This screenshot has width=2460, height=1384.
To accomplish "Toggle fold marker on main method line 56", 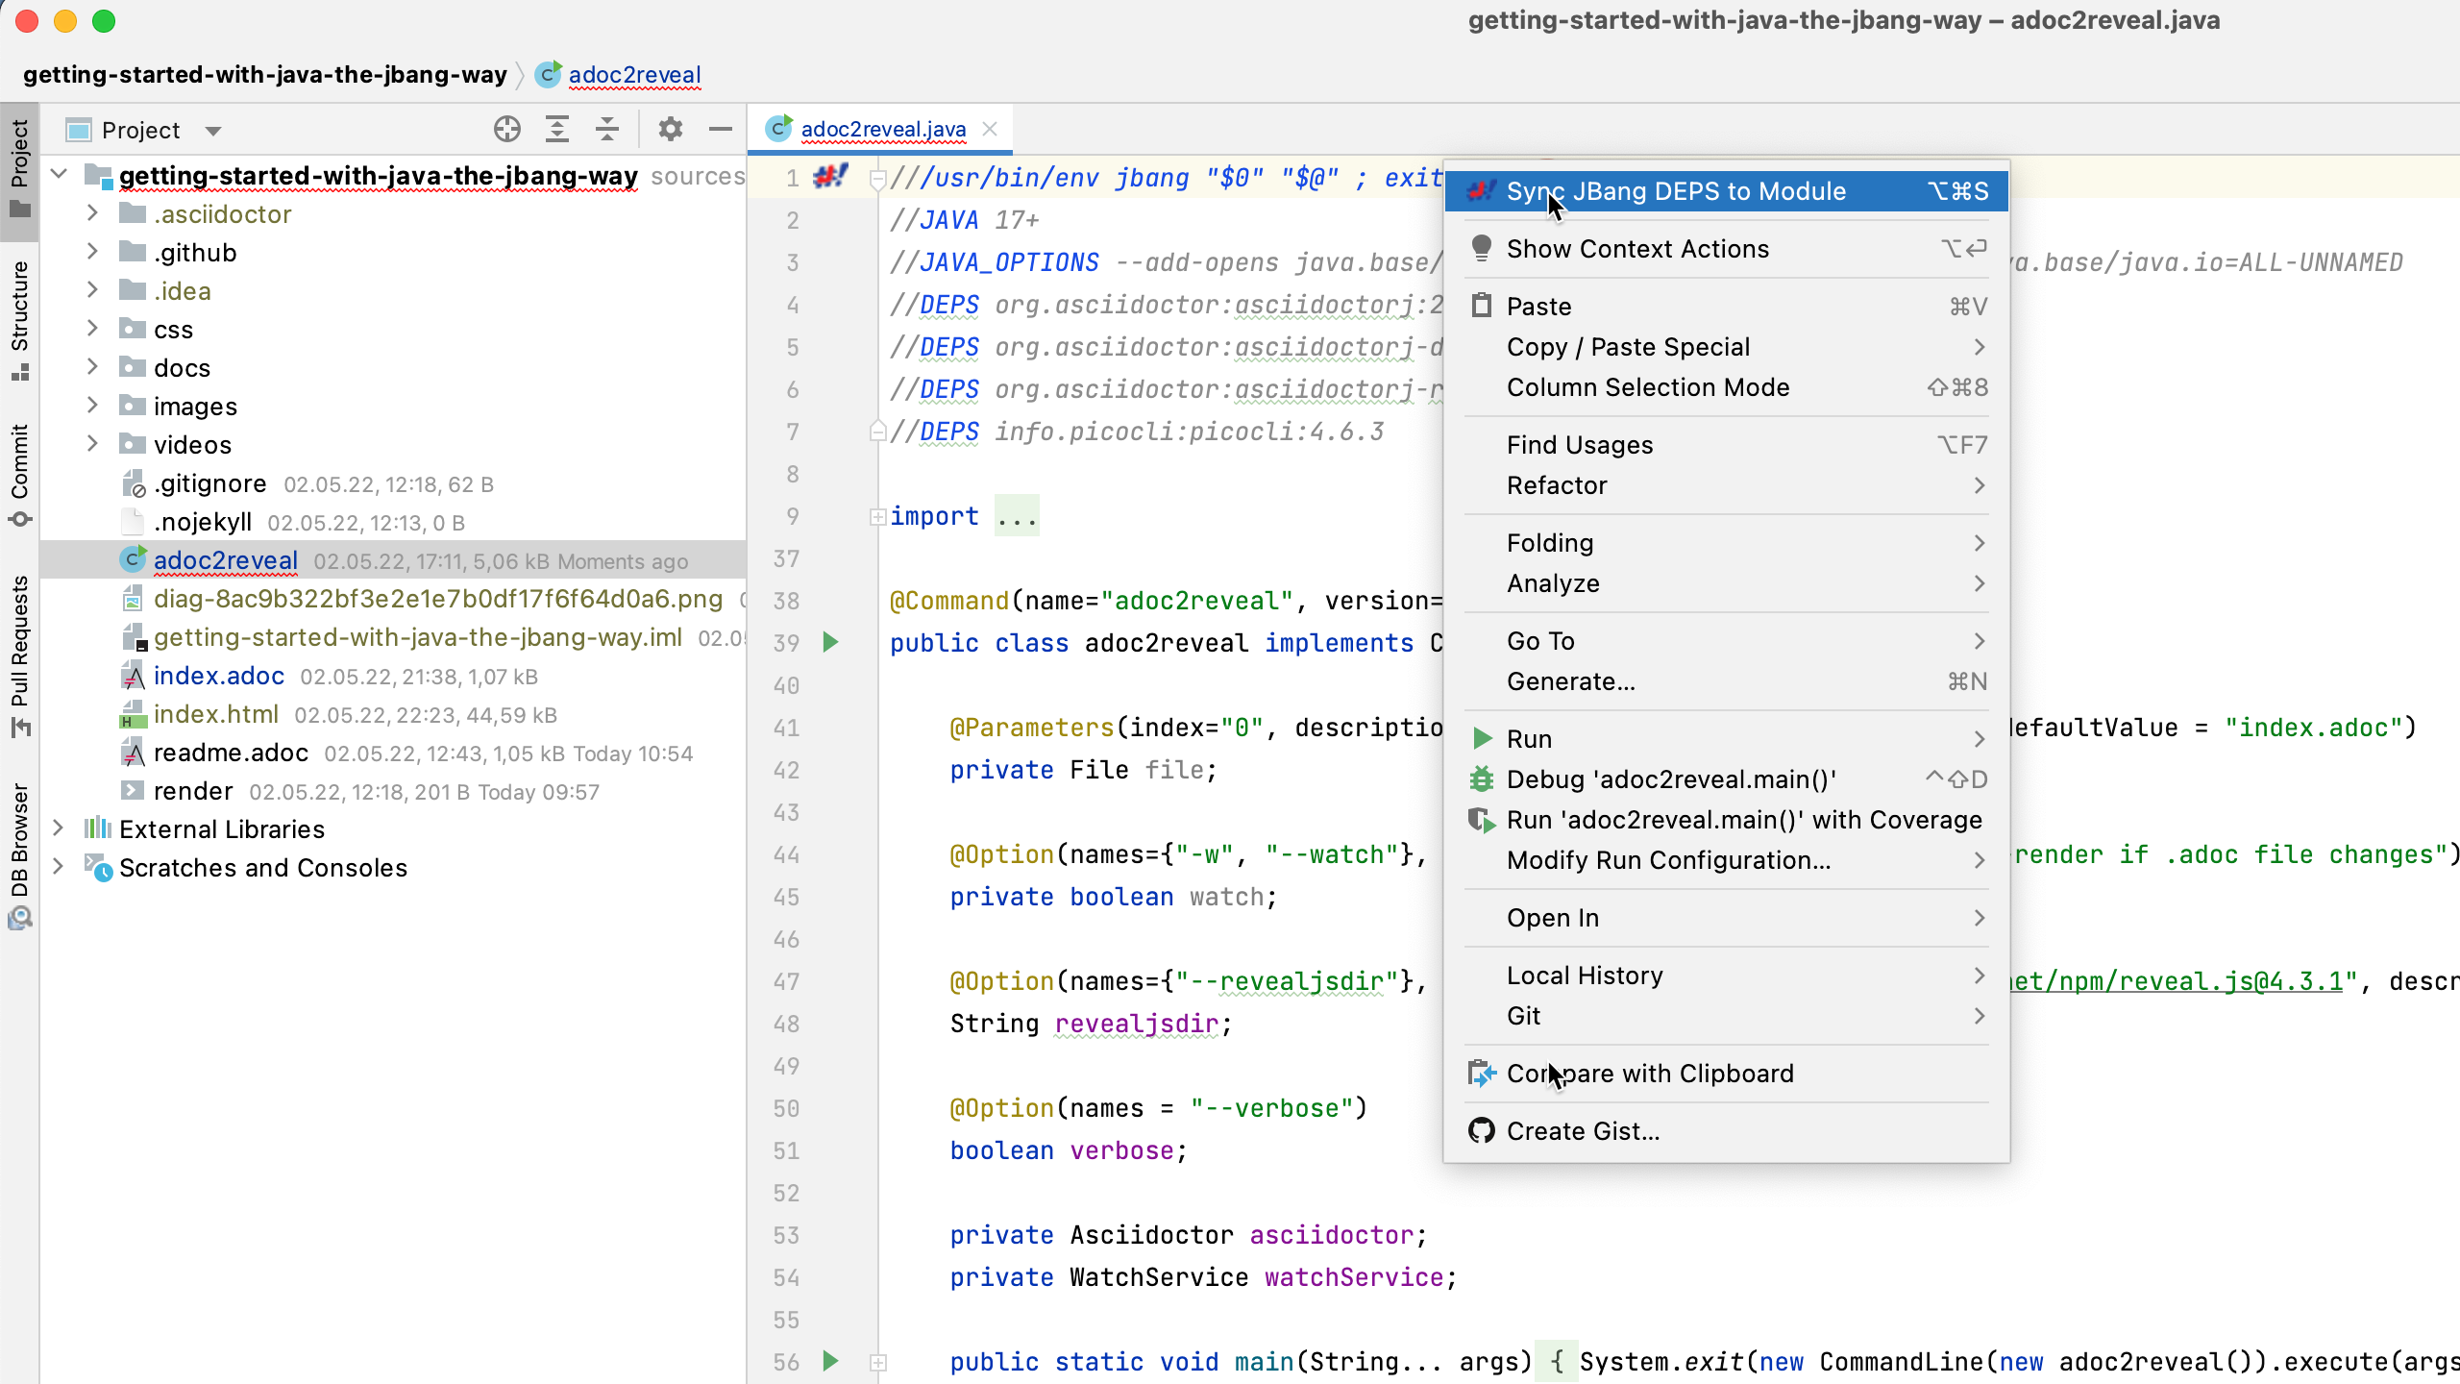I will tap(877, 1363).
